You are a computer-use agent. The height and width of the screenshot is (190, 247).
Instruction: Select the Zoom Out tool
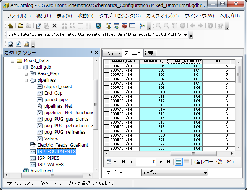(x=166, y=26)
